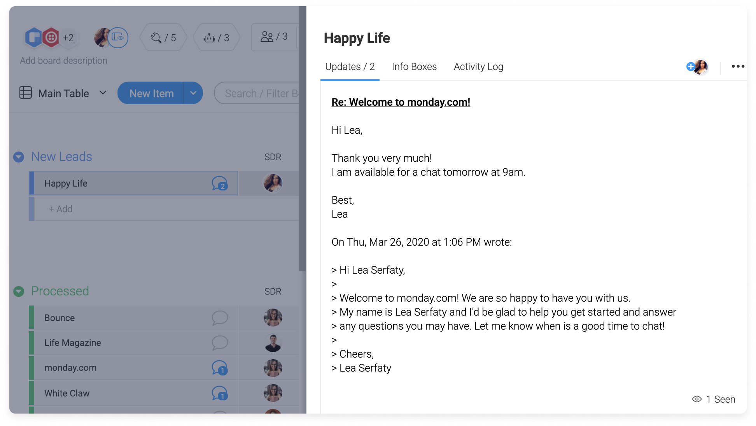Switch to Info Boxes tab
Viewport: 756px width, 426px height.
(414, 67)
